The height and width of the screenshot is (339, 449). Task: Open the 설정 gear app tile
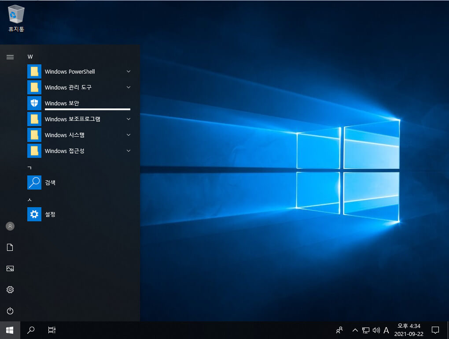click(x=79, y=214)
